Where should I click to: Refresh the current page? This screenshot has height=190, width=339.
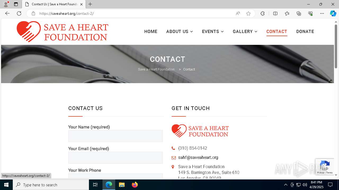pos(19,13)
